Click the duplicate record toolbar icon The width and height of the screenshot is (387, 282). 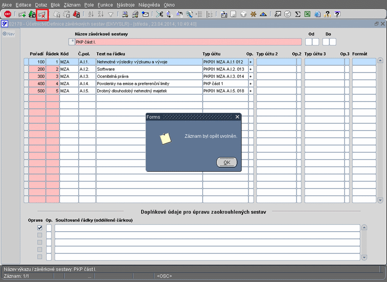click(32, 15)
